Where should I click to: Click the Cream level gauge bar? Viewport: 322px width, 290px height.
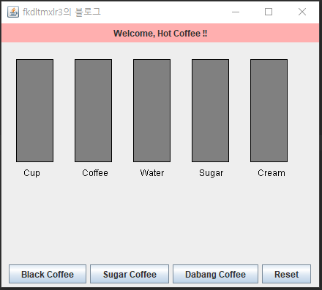(x=269, y=110)
